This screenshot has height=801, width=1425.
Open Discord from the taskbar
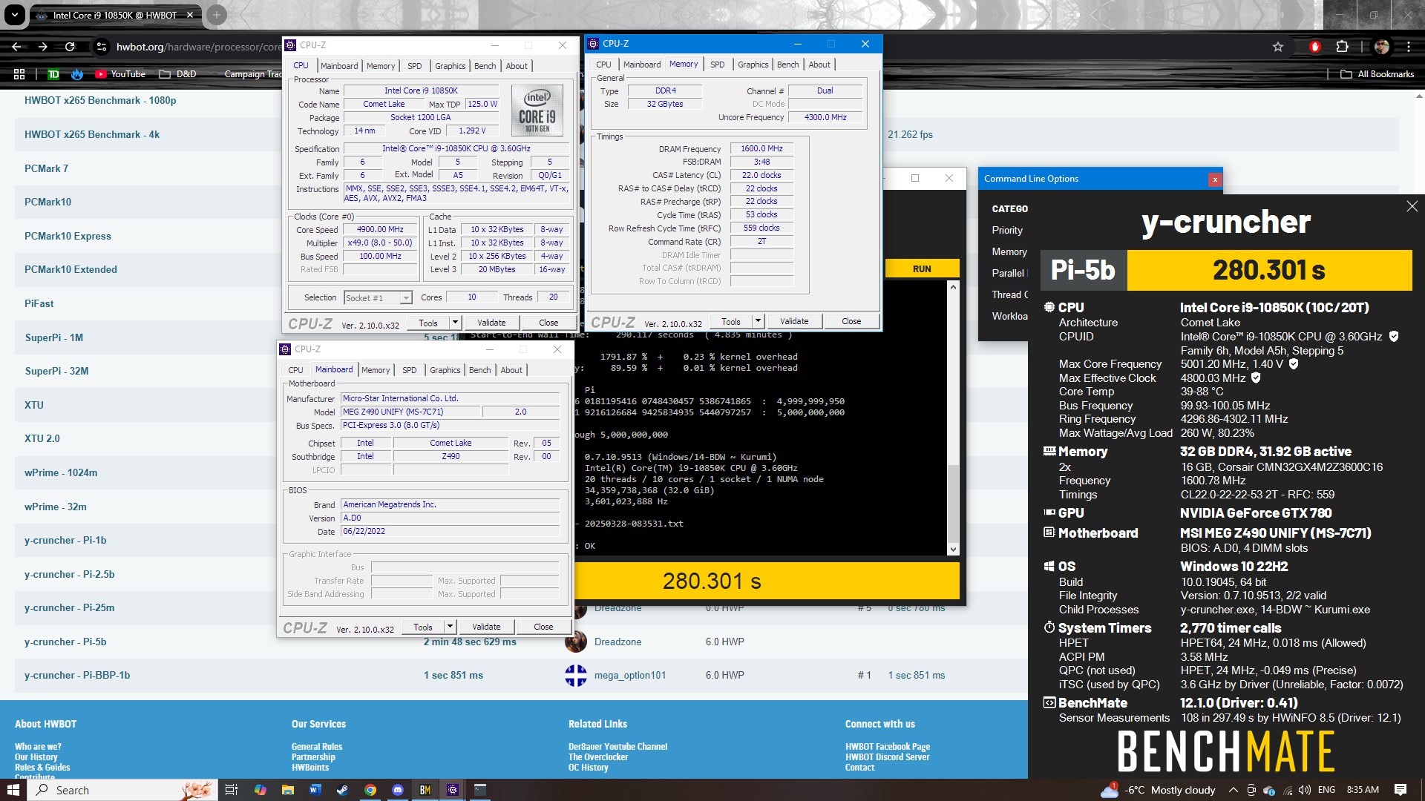coord(397,790)
